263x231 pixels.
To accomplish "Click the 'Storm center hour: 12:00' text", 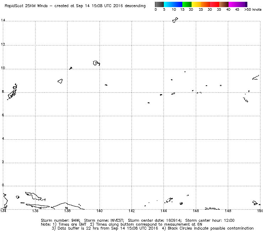I will (x=210, y=220).
